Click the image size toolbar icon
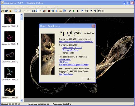 pyautogui.click(x=64, y=11)
